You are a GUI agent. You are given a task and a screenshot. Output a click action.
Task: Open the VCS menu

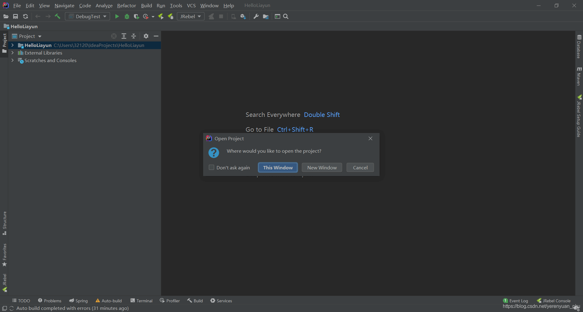pos(191,5)
